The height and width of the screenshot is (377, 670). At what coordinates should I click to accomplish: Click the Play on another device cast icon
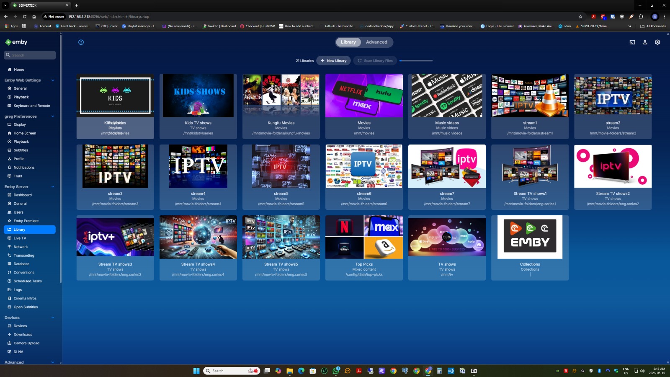632,42
